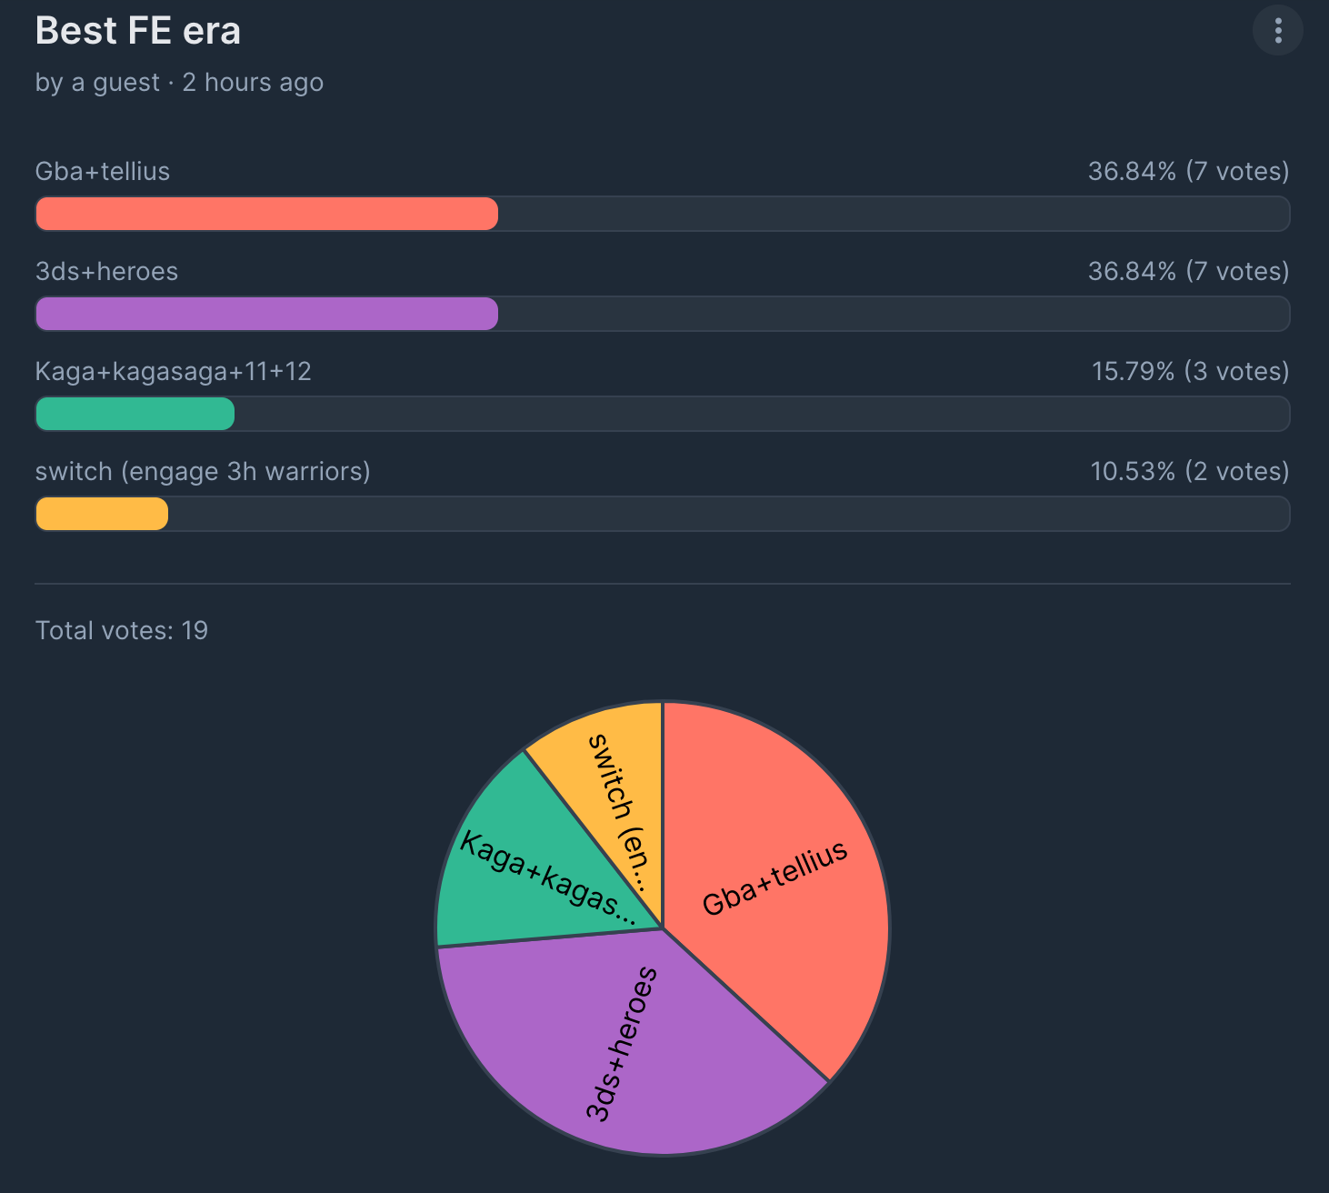Click the 2 hours ago timestamp

pos(253,83)
